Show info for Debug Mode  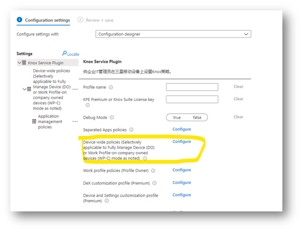pyautogui.click(x=112, y=117)
